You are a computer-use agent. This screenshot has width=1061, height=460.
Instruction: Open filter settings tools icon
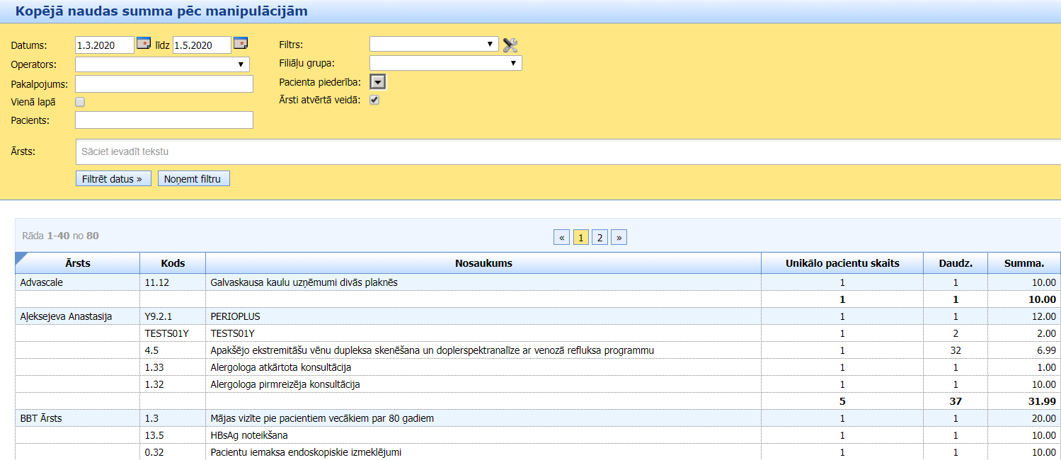click(x=510, y=45)
